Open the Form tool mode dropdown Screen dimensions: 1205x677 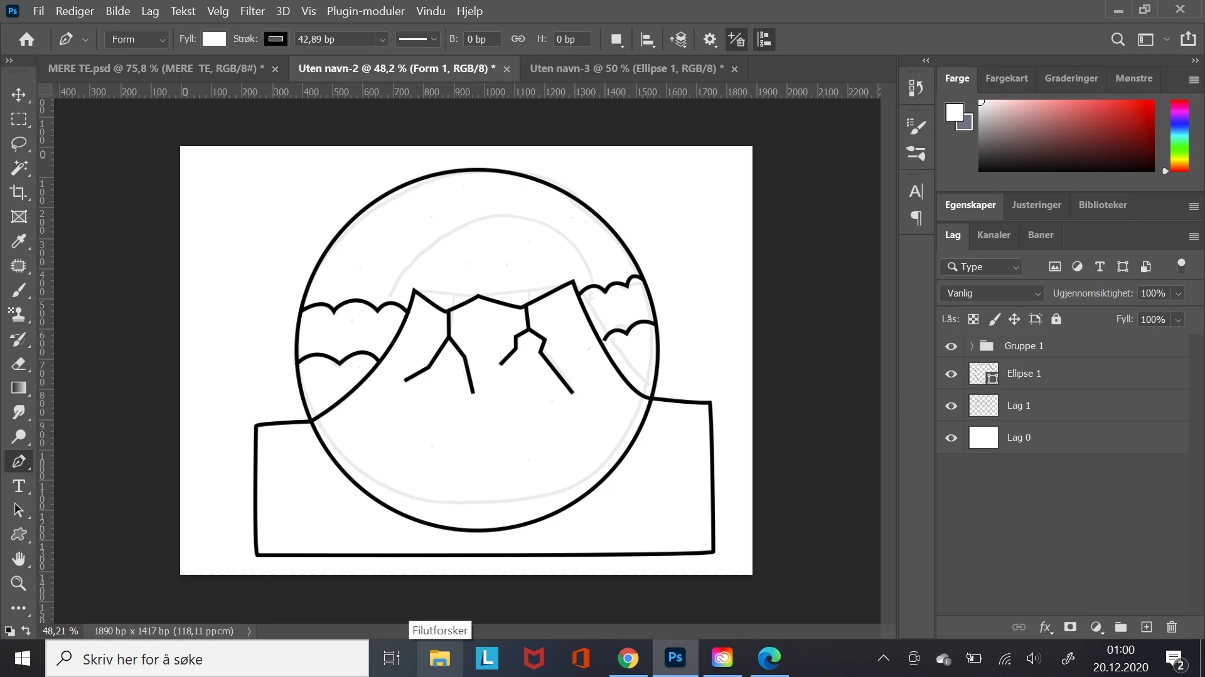(137, 39)
